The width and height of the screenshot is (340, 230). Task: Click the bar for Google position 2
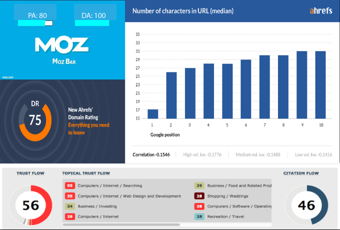[171, 95]
